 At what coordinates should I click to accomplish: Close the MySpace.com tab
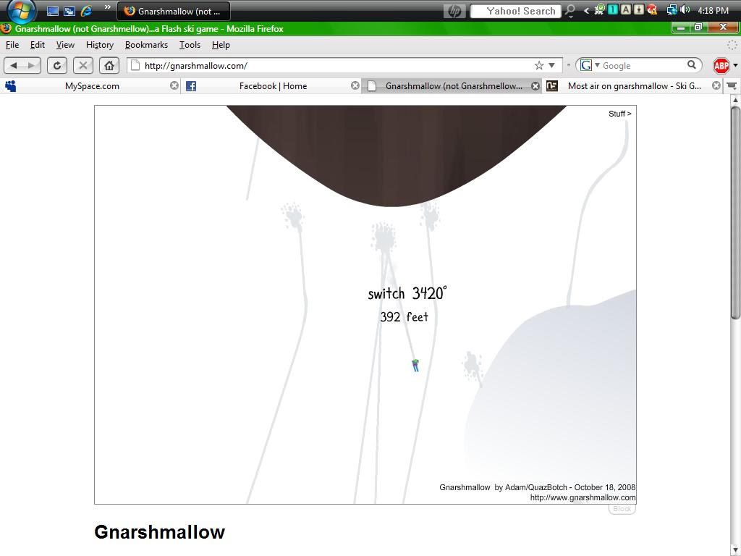(x=174, y=85)
